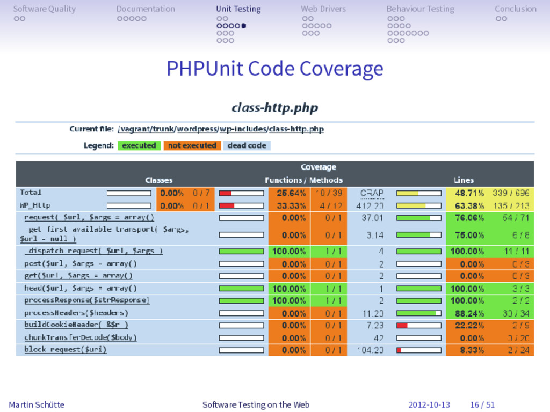Click the orange not executed legend swatch
This screenshot has width=550, height=412.
[x=192, y=145]
